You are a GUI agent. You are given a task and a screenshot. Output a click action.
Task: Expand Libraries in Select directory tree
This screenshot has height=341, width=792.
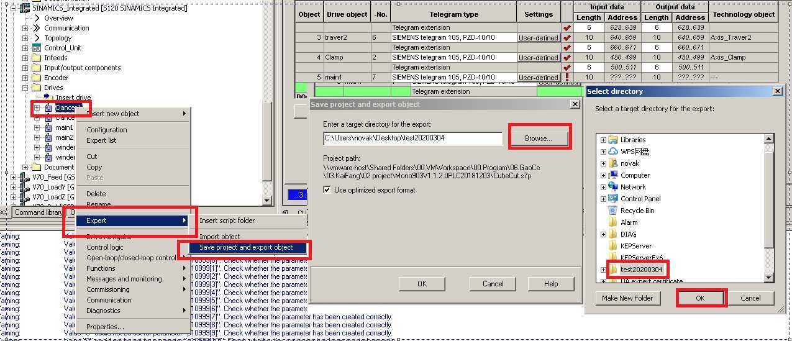[x=603, y=140]
